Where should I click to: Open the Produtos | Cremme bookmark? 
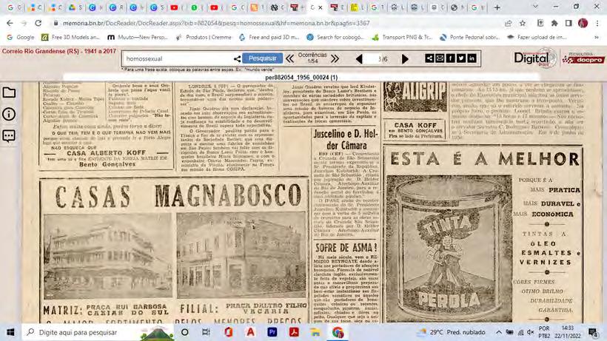coord(204,37)
